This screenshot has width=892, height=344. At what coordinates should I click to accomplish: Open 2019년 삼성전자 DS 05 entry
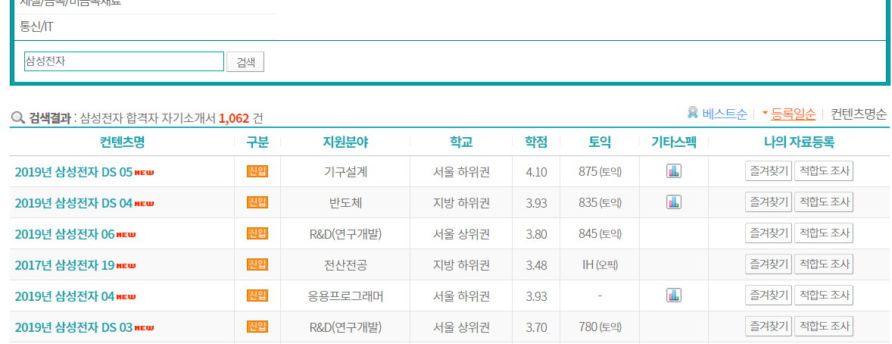click(x=73, y=171)
